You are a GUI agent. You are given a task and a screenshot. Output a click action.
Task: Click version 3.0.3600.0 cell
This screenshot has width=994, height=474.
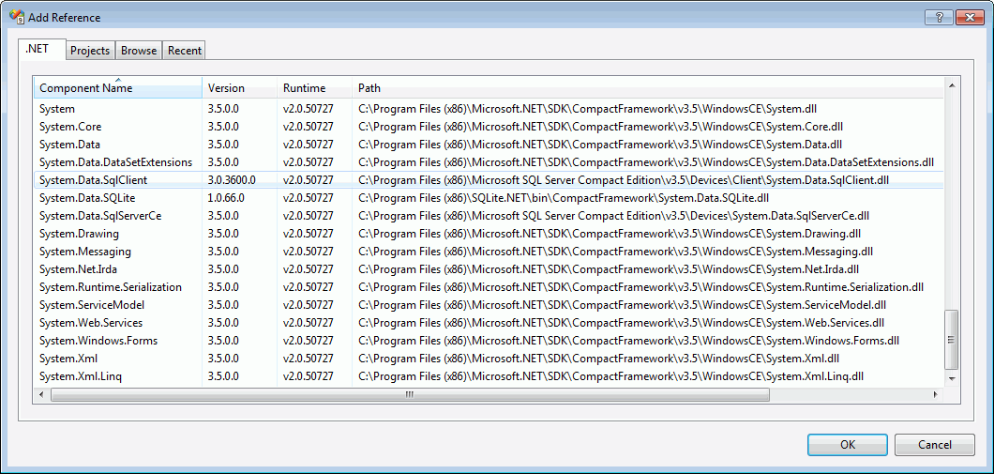(232, 179)
